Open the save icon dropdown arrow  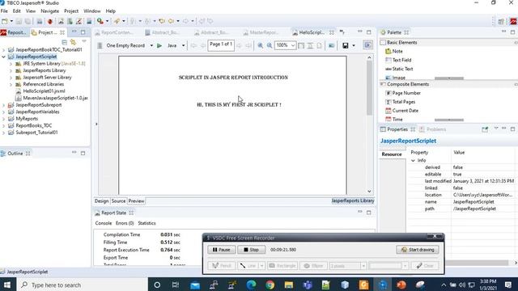[x=354, y=45]
